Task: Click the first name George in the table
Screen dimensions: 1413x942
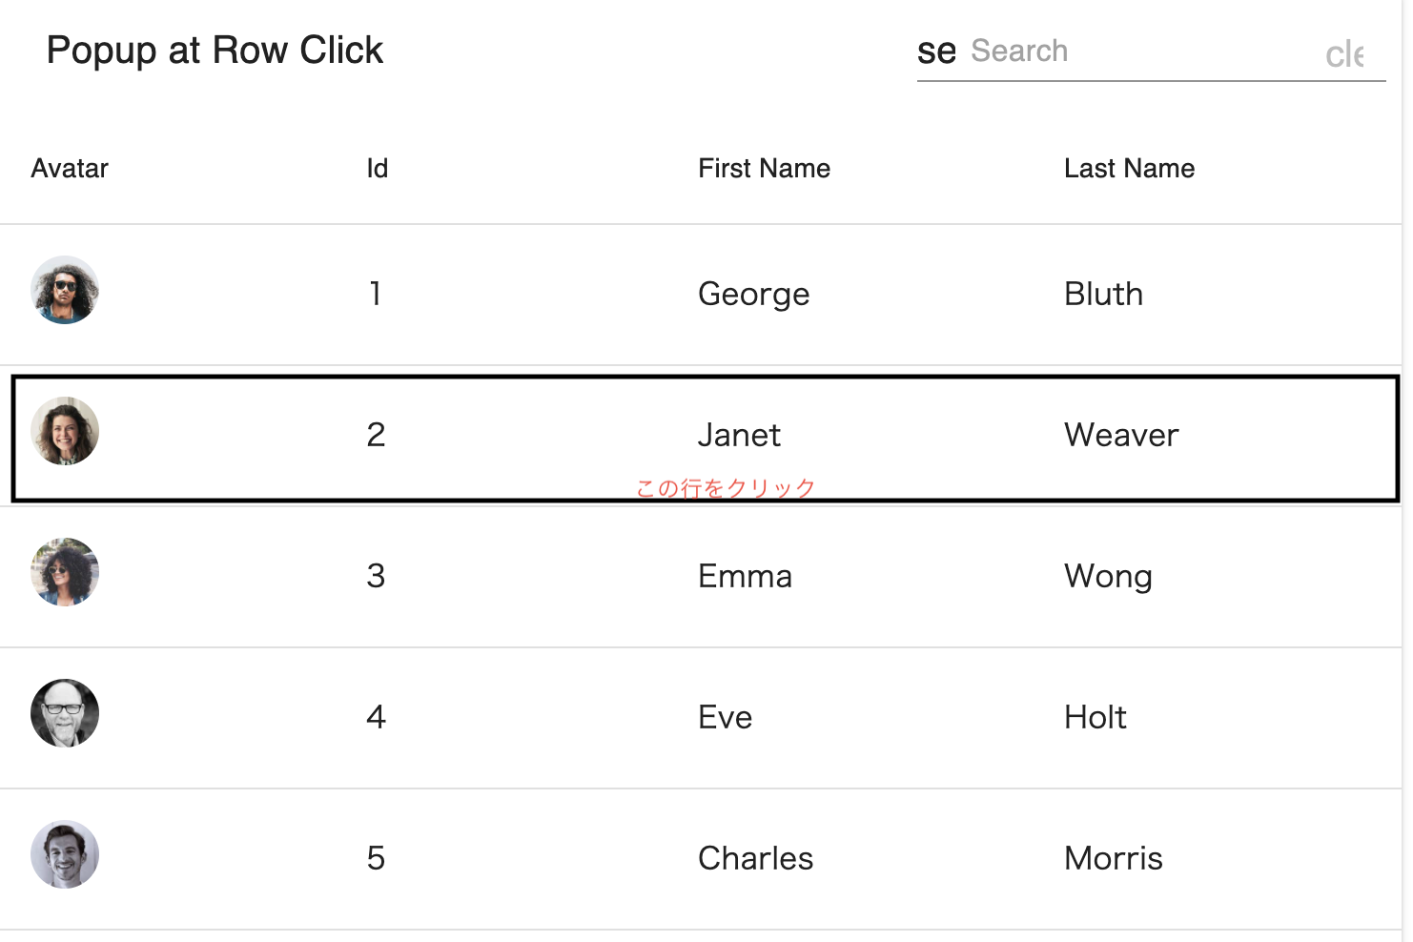Action: pyautogui.click(x=753, y=294)
